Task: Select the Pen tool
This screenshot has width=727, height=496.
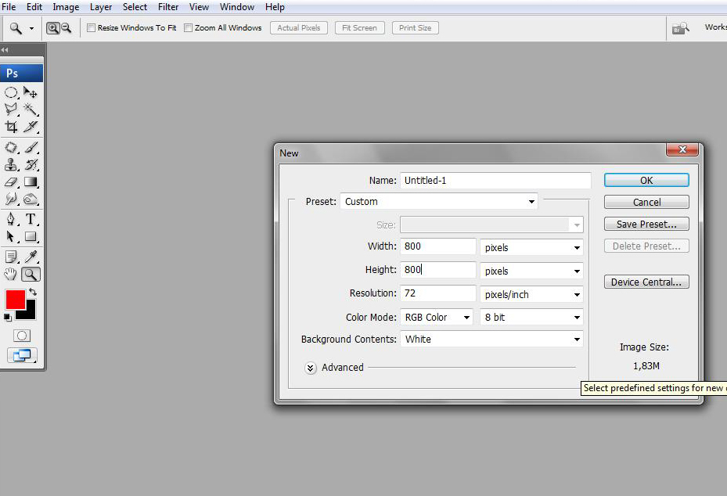Action: [x=11, y=219]
